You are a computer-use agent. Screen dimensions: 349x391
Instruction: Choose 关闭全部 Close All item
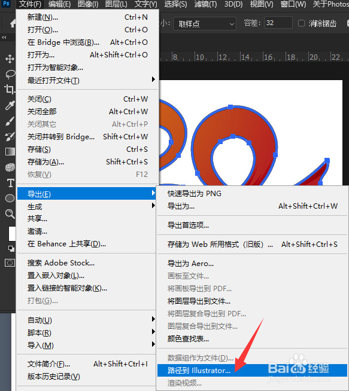tap(87, 111)
